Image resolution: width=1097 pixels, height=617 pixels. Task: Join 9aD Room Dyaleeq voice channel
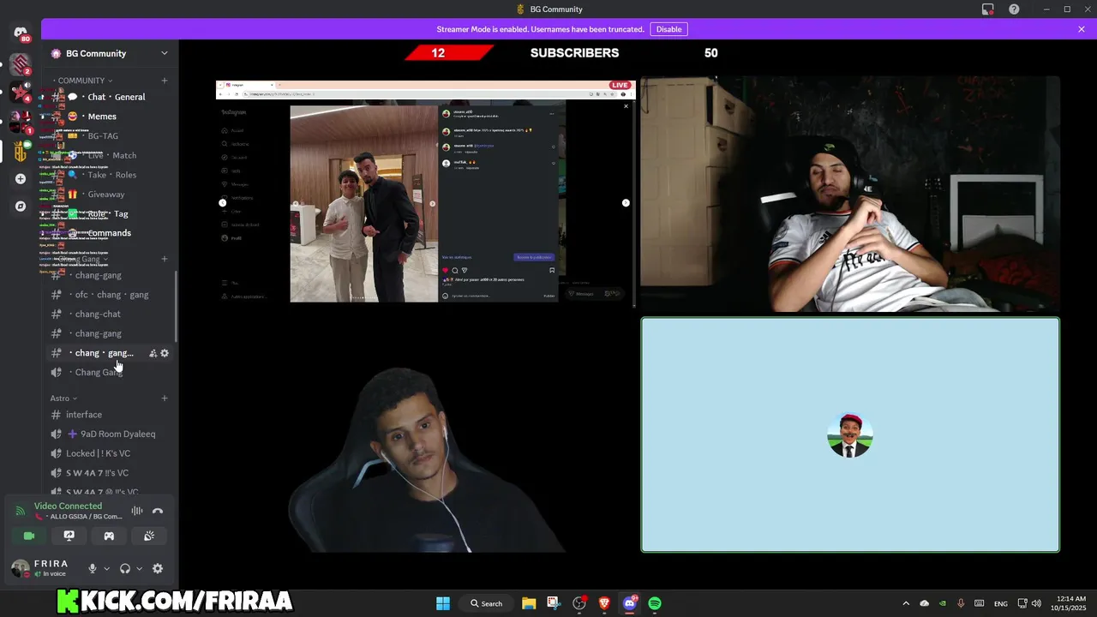pos(110,434)
